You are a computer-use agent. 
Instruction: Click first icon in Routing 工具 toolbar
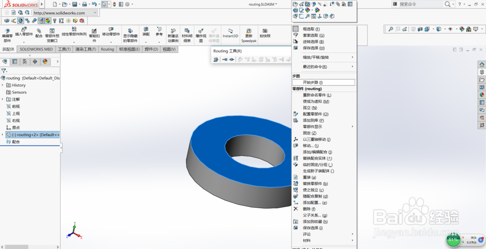click(216, 60)
